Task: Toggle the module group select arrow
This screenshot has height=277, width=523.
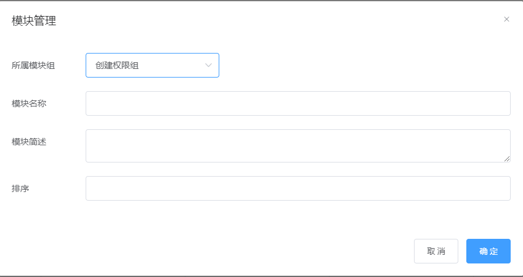Action: pos(208,65)
